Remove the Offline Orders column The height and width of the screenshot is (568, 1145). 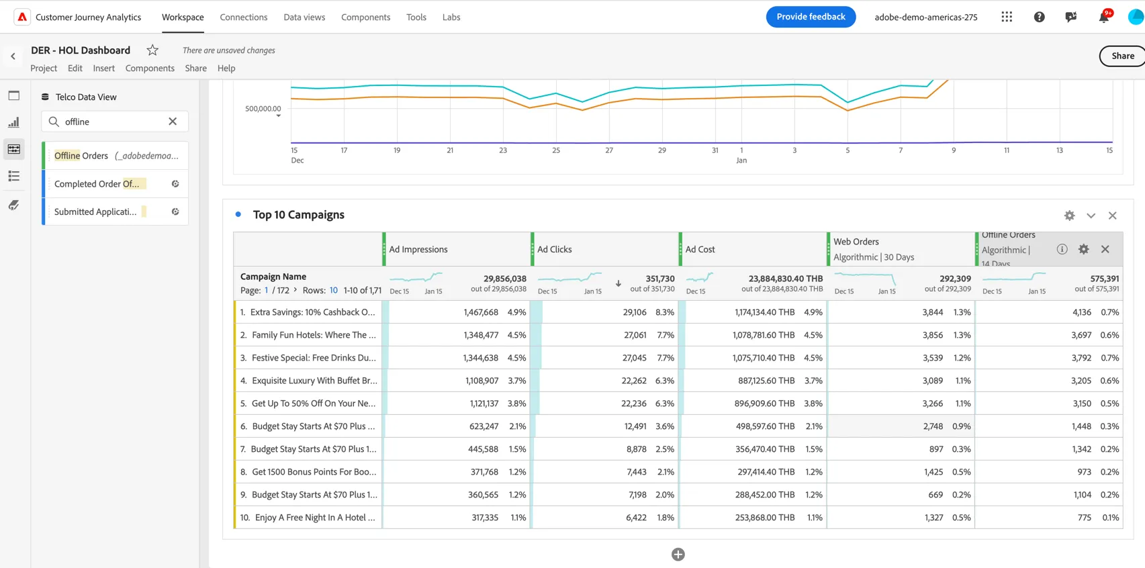click(x=1105, y=249)
